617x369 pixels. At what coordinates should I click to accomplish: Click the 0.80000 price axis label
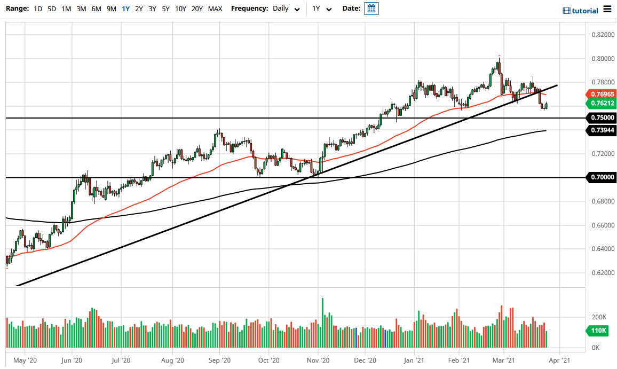click(x=603, y=59)
